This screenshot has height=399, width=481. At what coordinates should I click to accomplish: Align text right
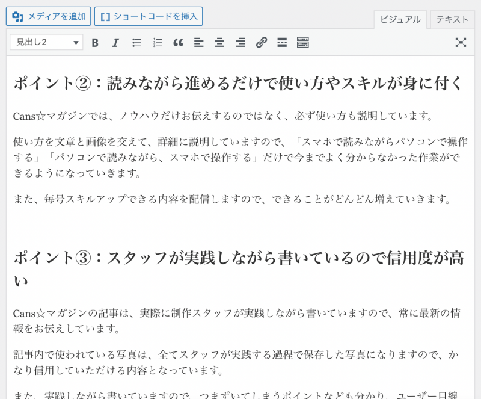[x=240, y=43]
